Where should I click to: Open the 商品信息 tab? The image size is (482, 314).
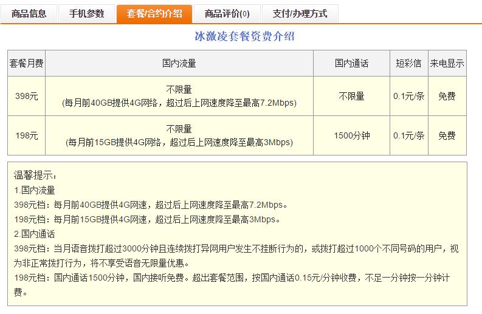[29, 13]
